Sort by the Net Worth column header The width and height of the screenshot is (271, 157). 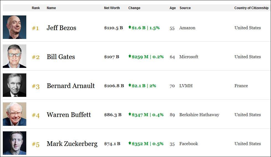[112, 8]
